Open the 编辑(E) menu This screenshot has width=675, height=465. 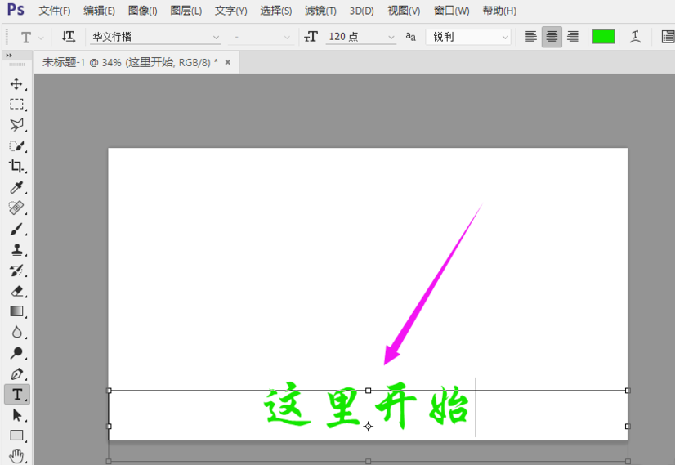pos(100,11)
